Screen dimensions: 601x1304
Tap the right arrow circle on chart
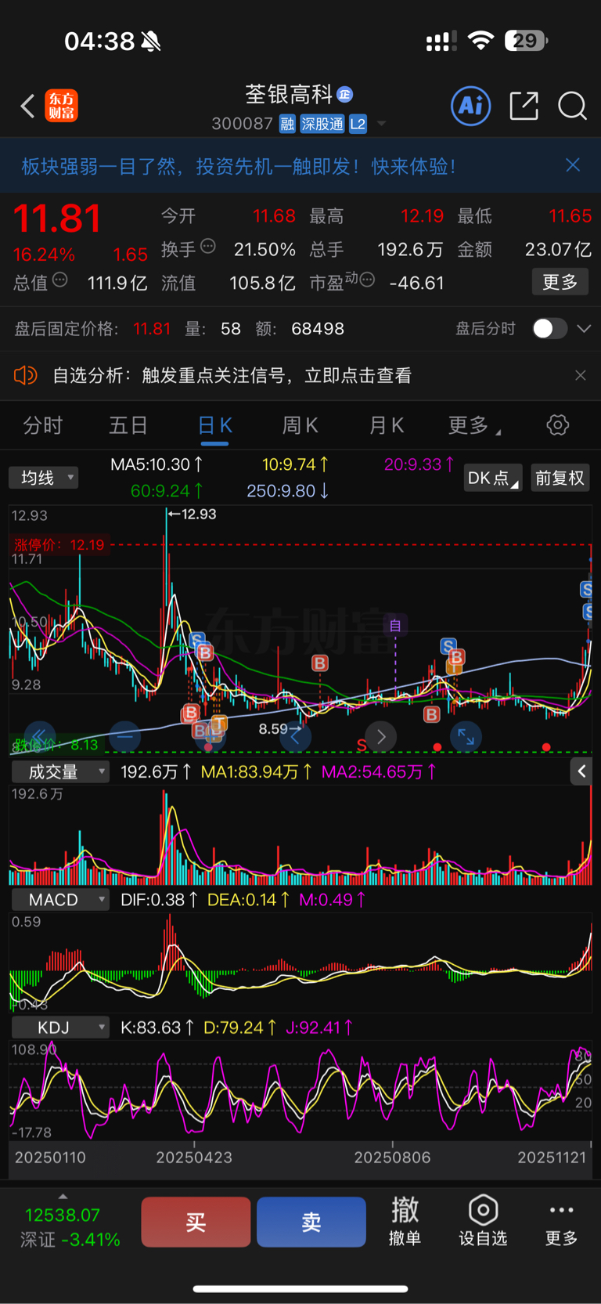pos(381,736)
